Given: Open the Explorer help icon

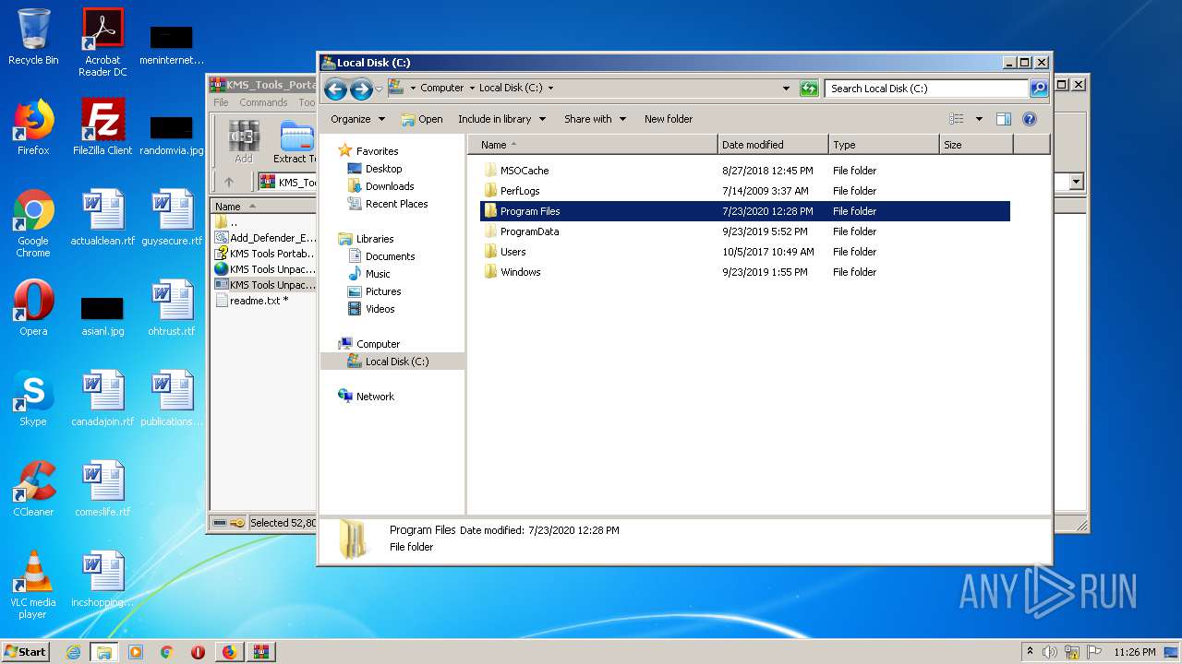Looking at the screenshot, I should [x=1030, y=119].
